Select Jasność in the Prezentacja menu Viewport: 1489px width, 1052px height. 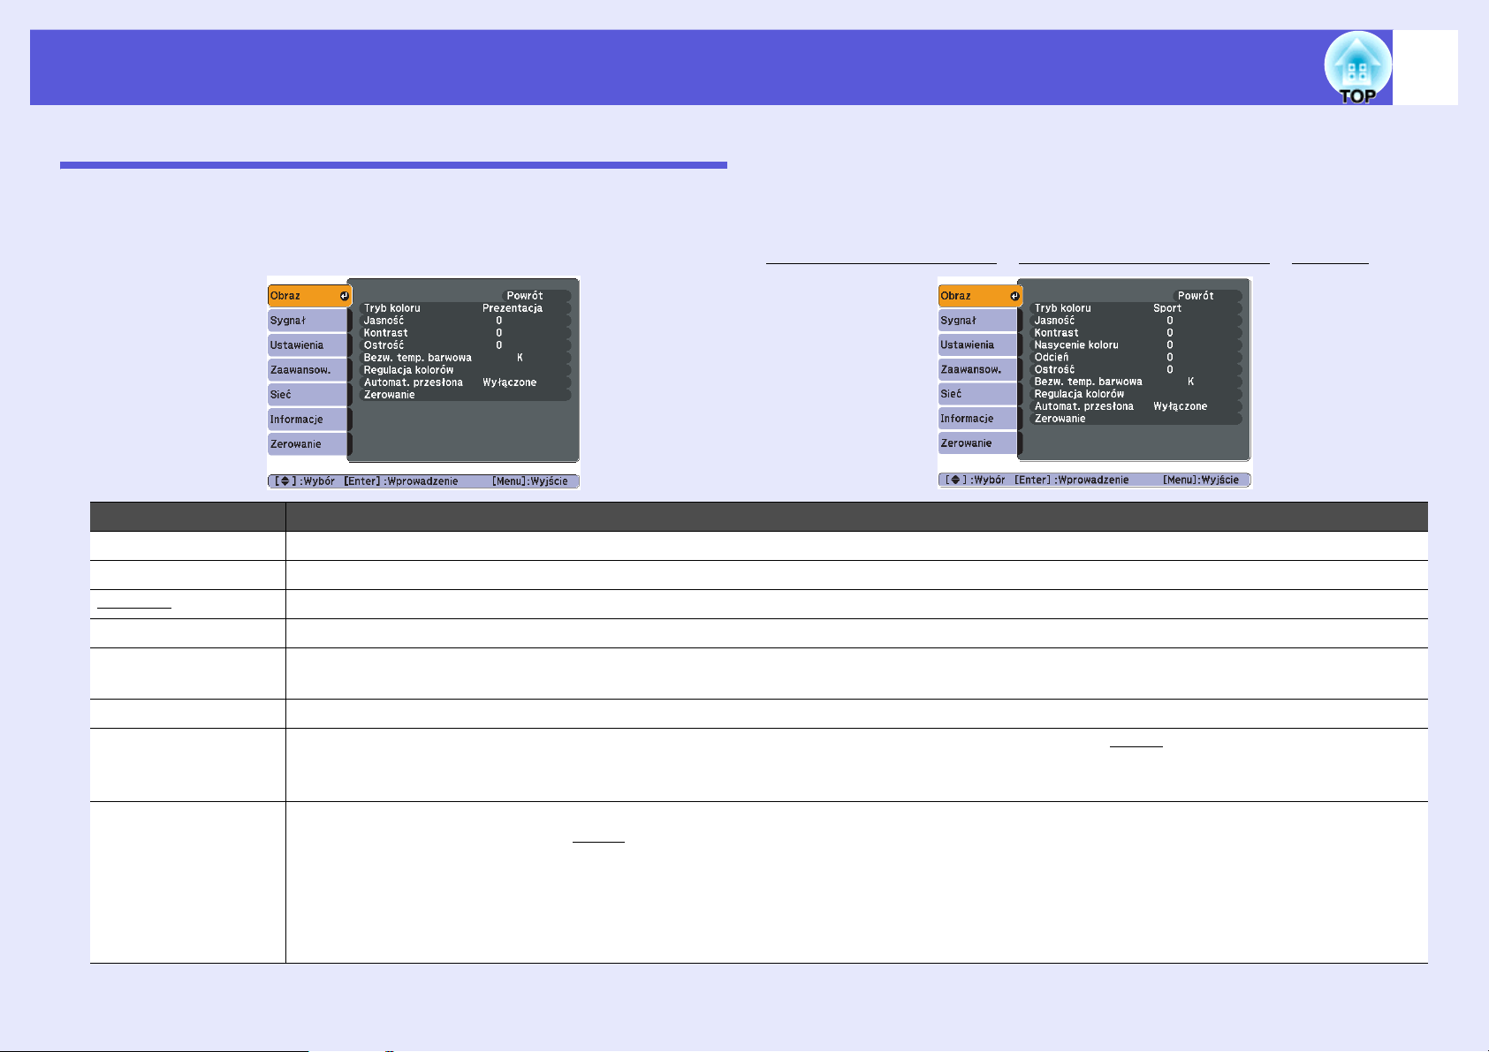coord(466,321)
